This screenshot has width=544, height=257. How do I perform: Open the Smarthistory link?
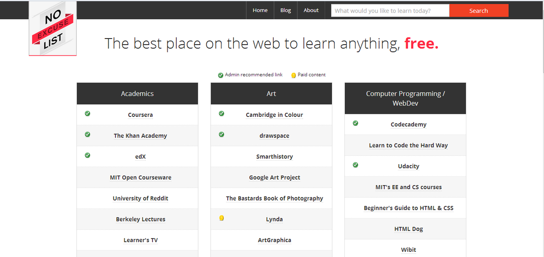pyautogui.click(x=274, y=157)
